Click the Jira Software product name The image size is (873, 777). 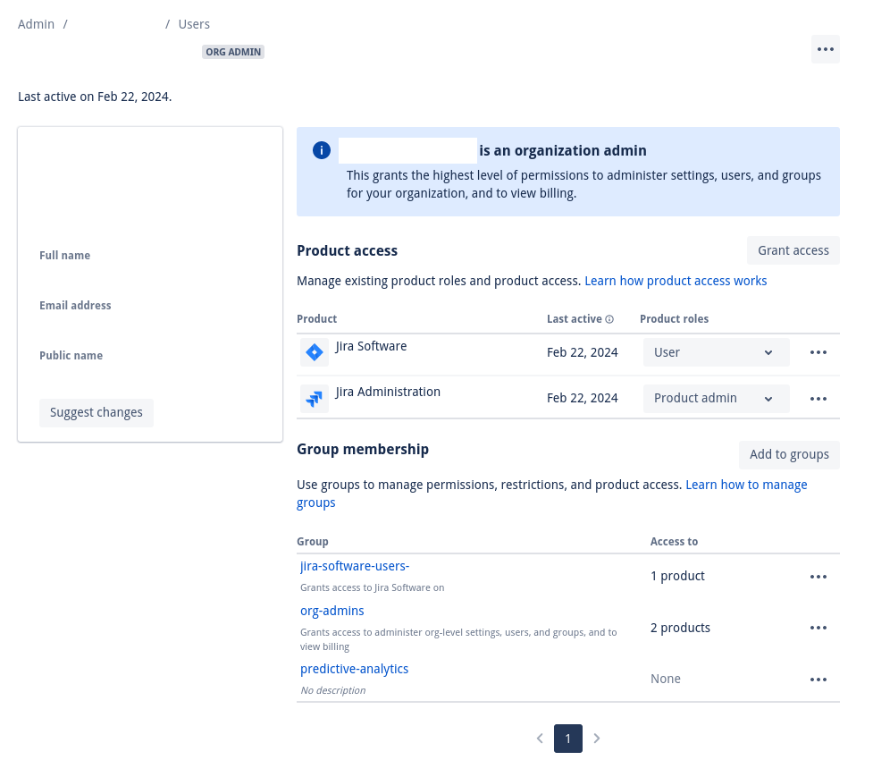coord(371,346)
